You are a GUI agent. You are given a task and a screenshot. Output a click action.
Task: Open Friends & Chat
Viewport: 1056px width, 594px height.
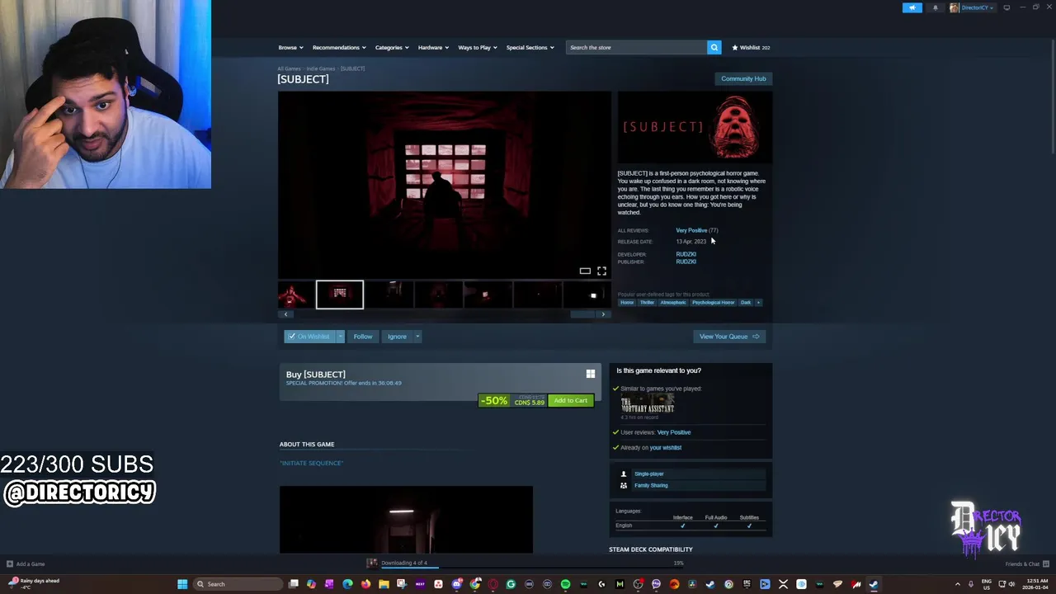1026,564
